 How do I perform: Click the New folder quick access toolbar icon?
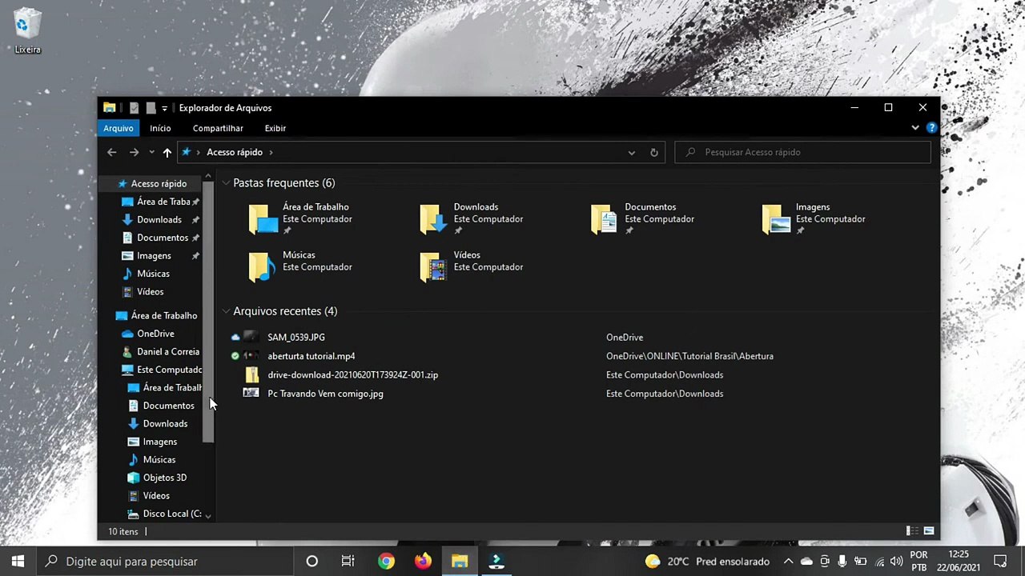[151, 108]
